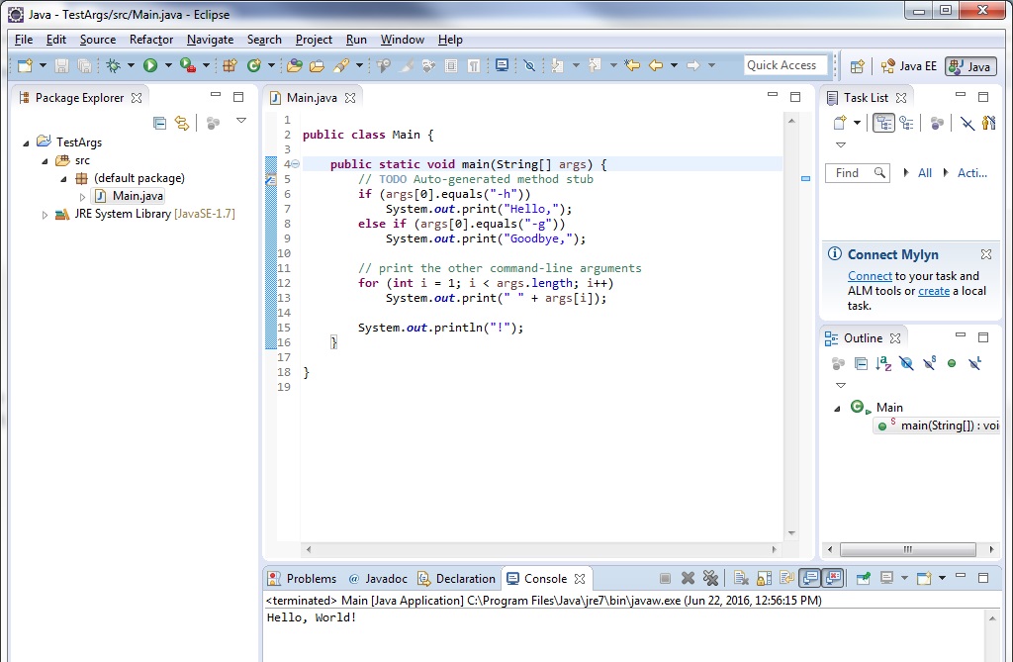
Task: Collapse the TestArgs project tree node
Action: click(26, 143)
